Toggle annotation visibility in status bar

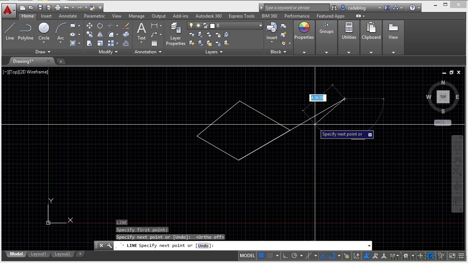pyautogui.click(x=366, y=256)
